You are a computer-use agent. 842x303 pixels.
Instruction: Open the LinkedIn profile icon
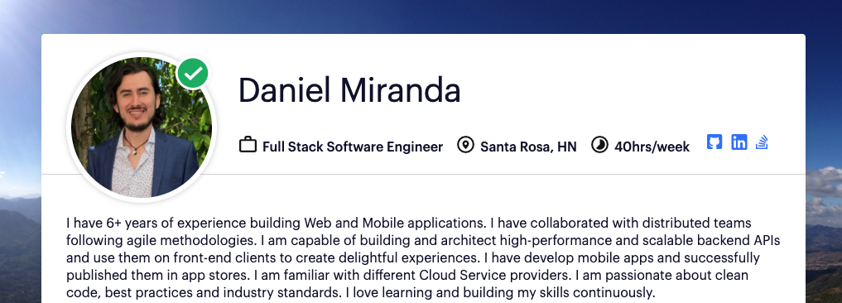point(739,142)
